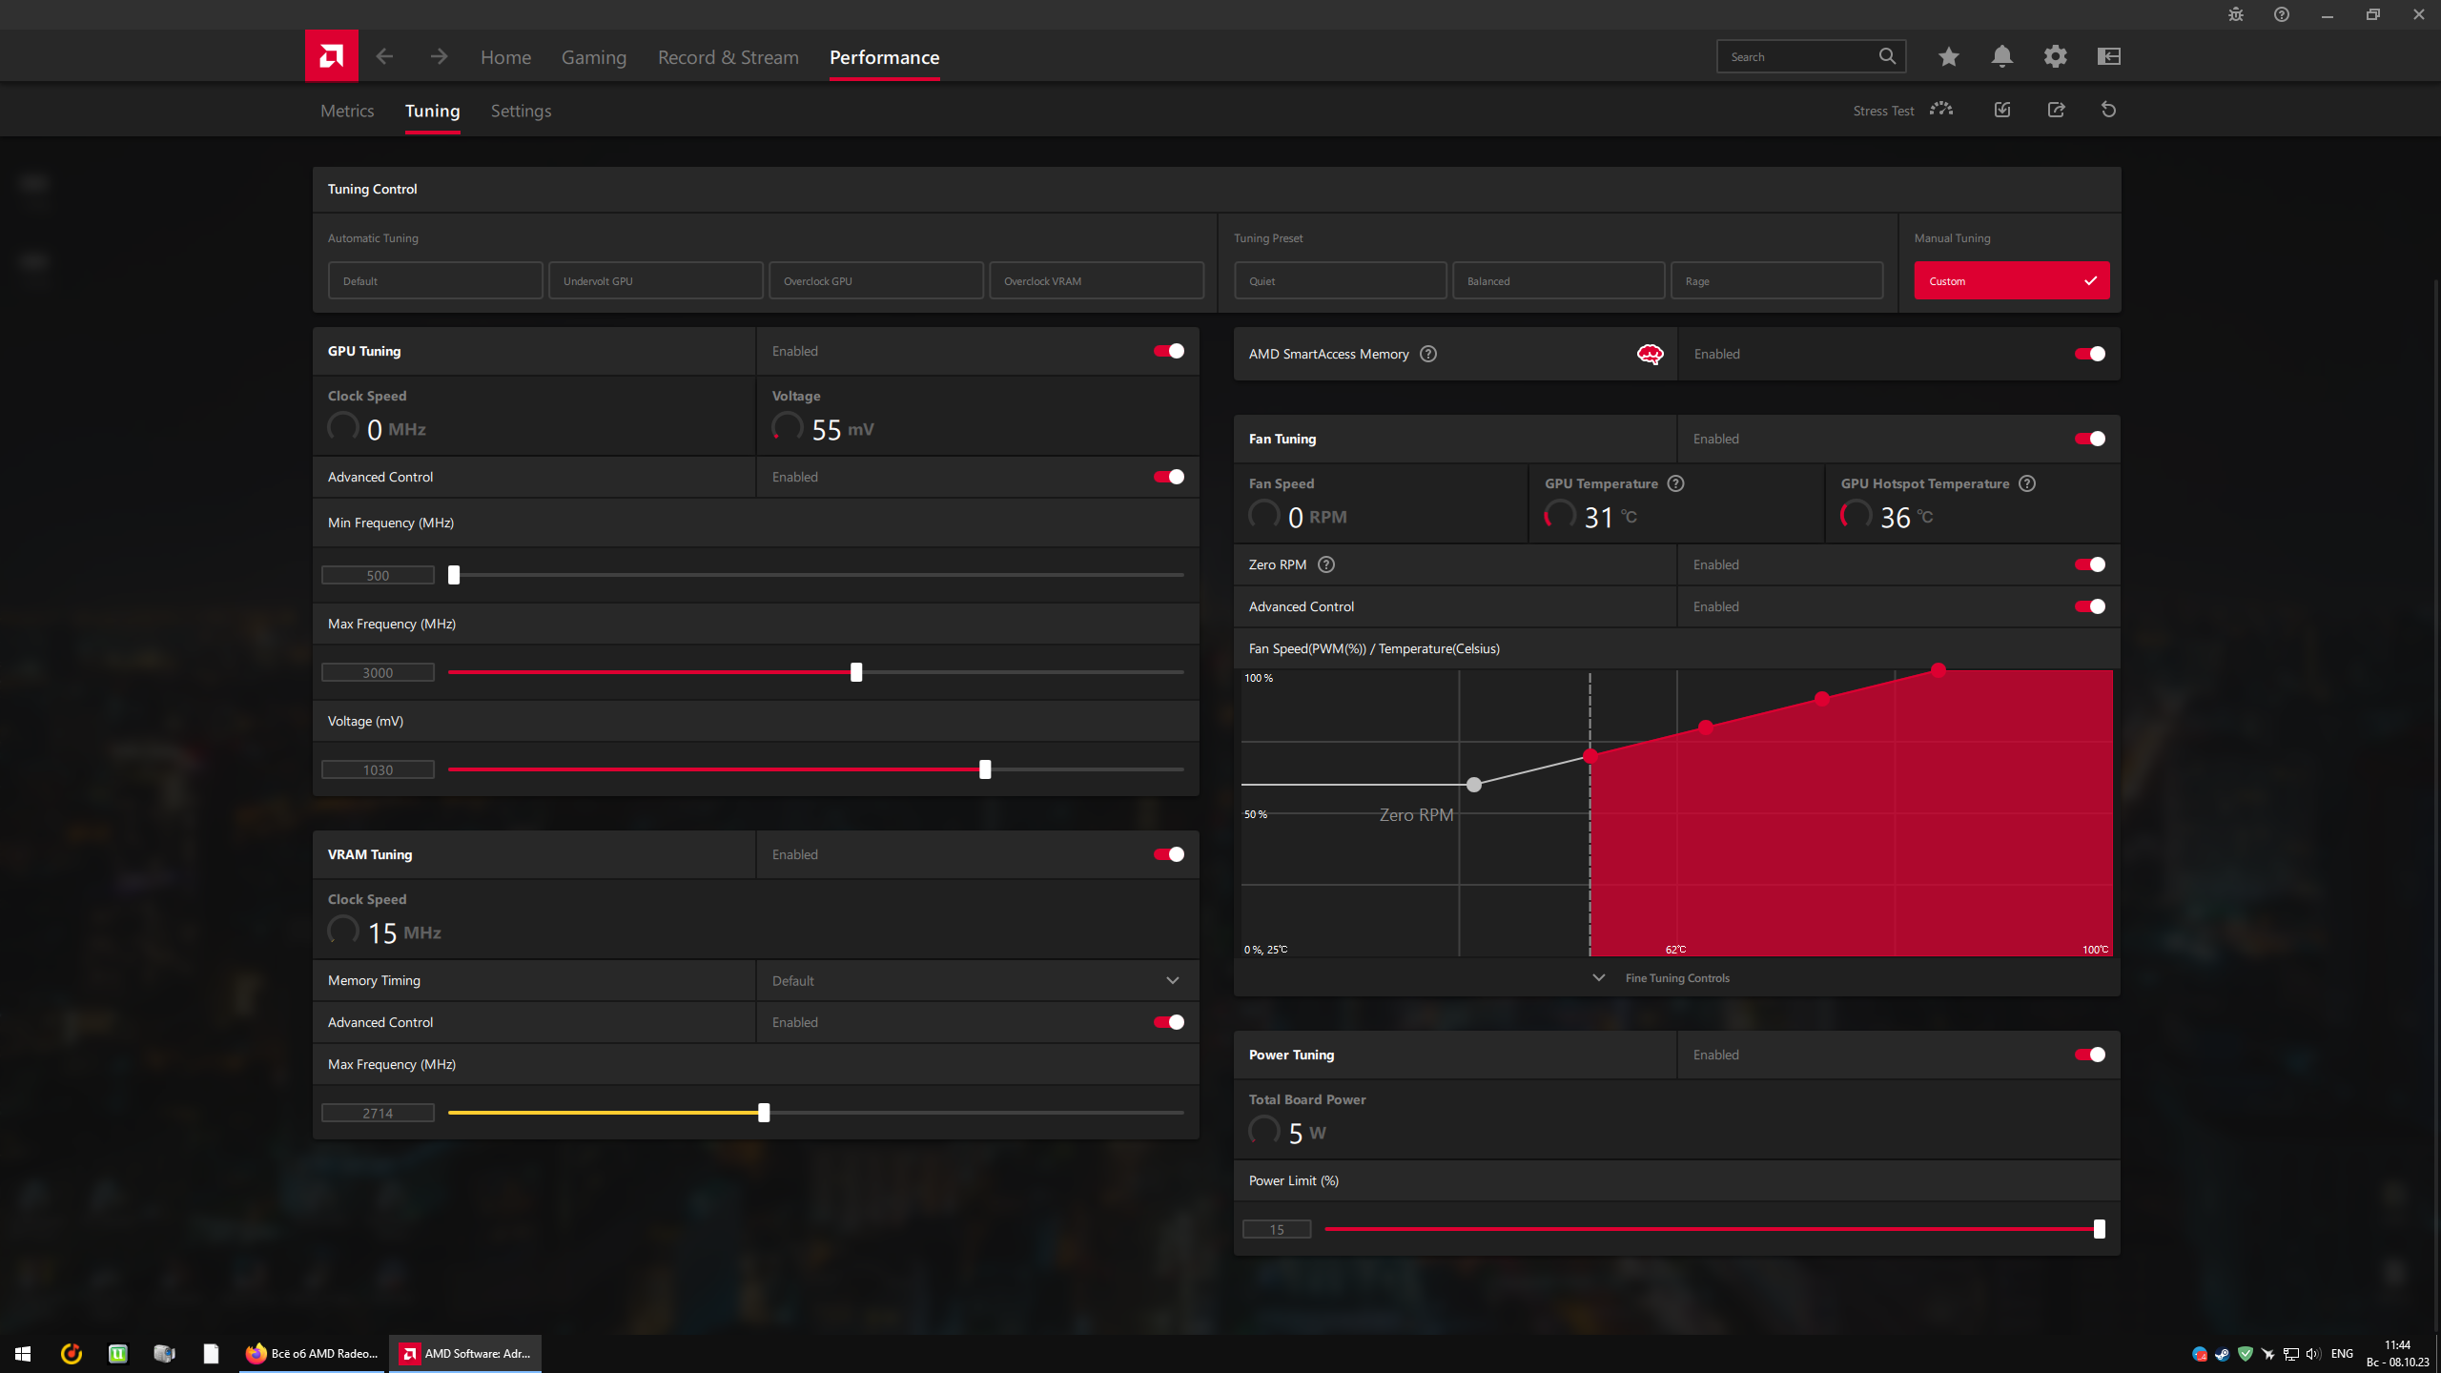Click the reset tuning arrow icon
2441x1373 pixels.
coord(2108,110)
